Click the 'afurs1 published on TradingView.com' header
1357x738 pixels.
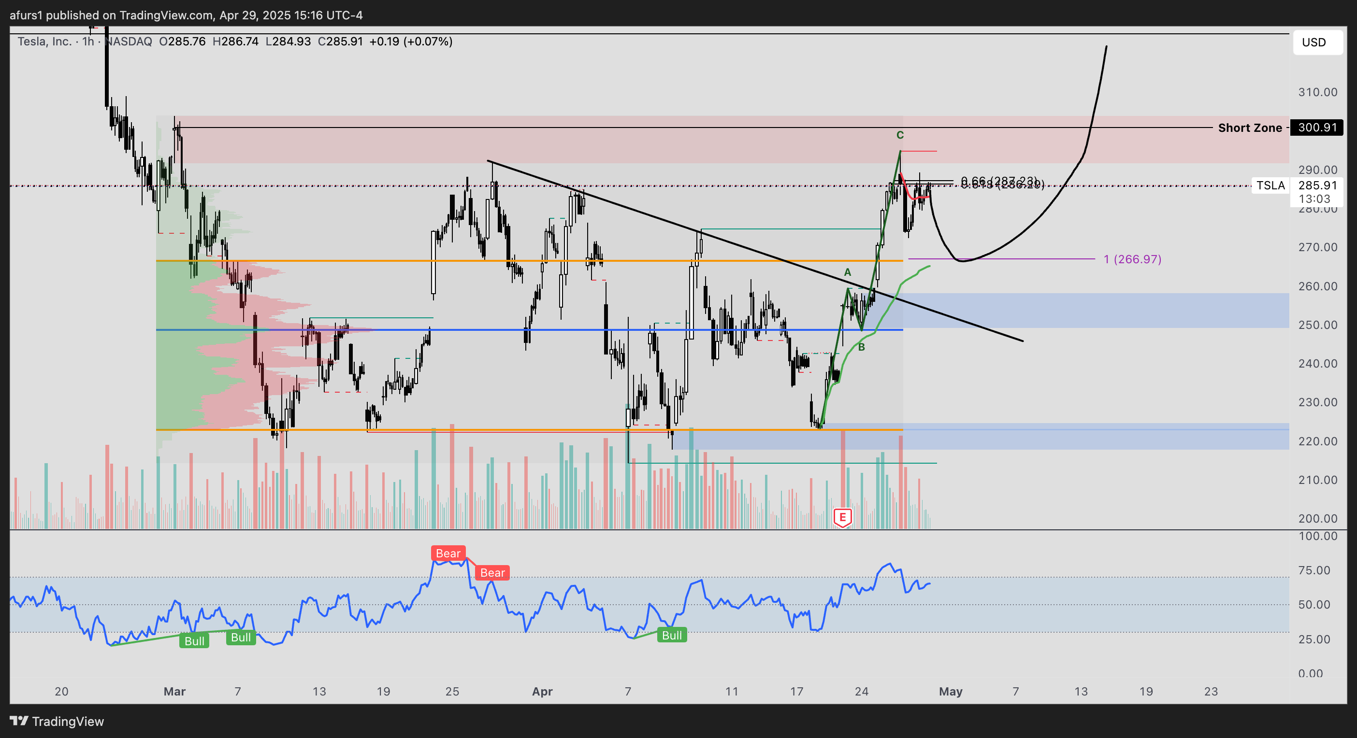112,15
